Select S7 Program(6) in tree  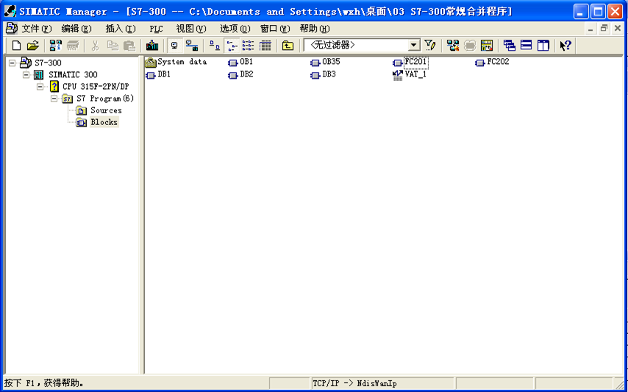pos(105,98)
